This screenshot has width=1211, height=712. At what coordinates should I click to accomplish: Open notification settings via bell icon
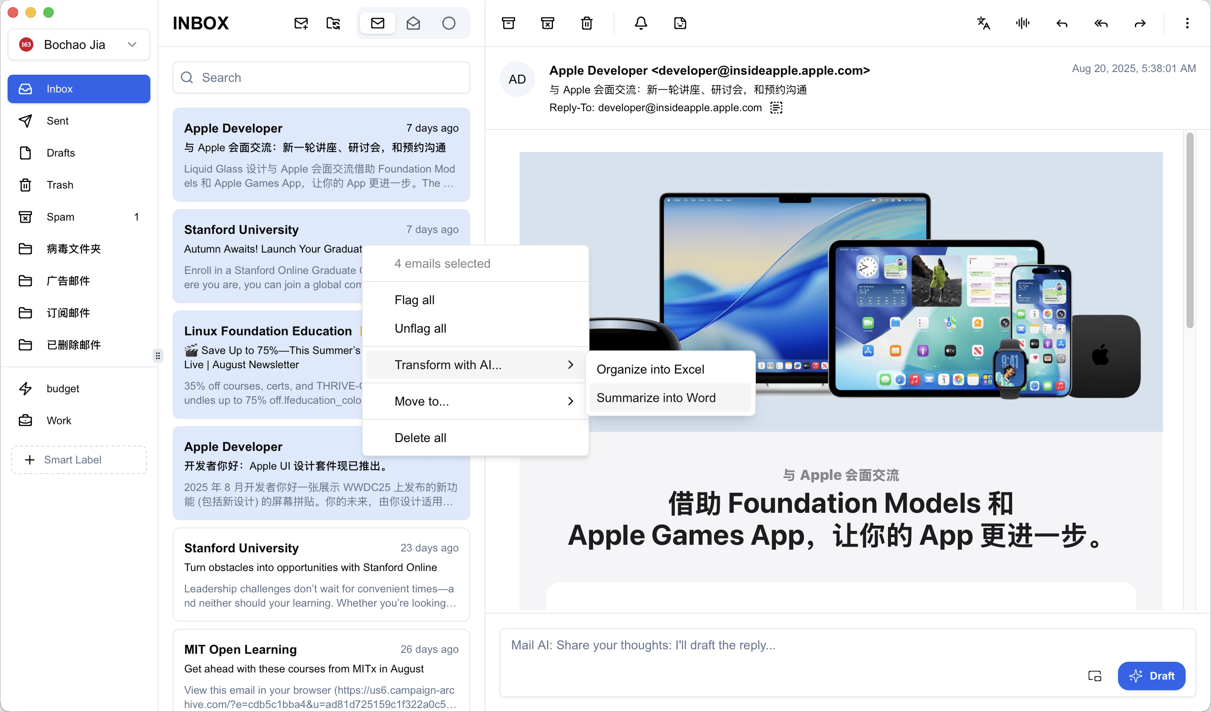pyautogui.click(x=641, y=23)
